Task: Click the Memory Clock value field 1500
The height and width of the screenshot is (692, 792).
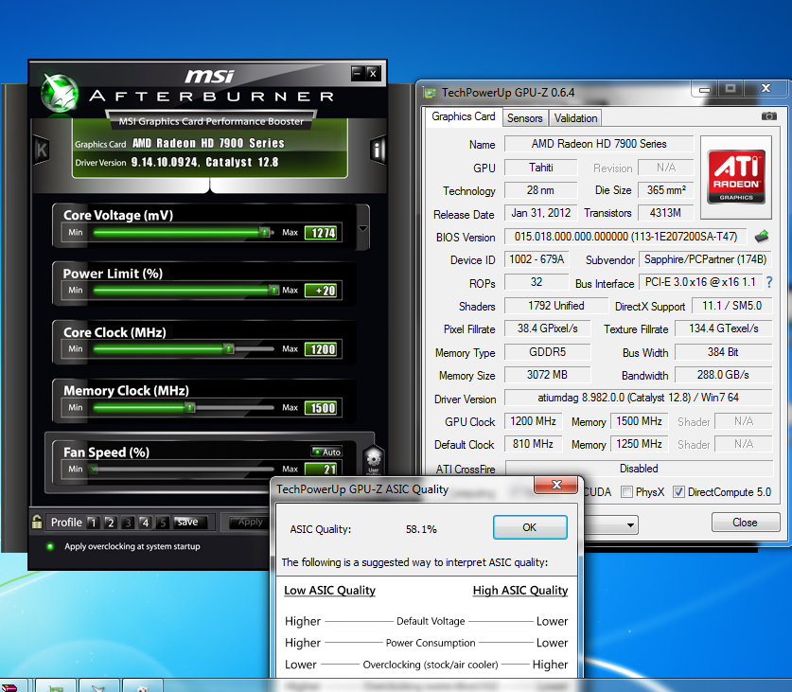Action: tap(321, 408)
